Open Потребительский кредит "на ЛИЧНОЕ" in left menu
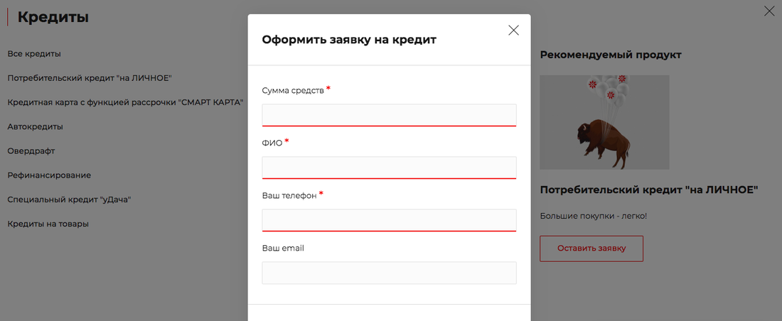This screenshot has width=782, height=321. (90, 78)
